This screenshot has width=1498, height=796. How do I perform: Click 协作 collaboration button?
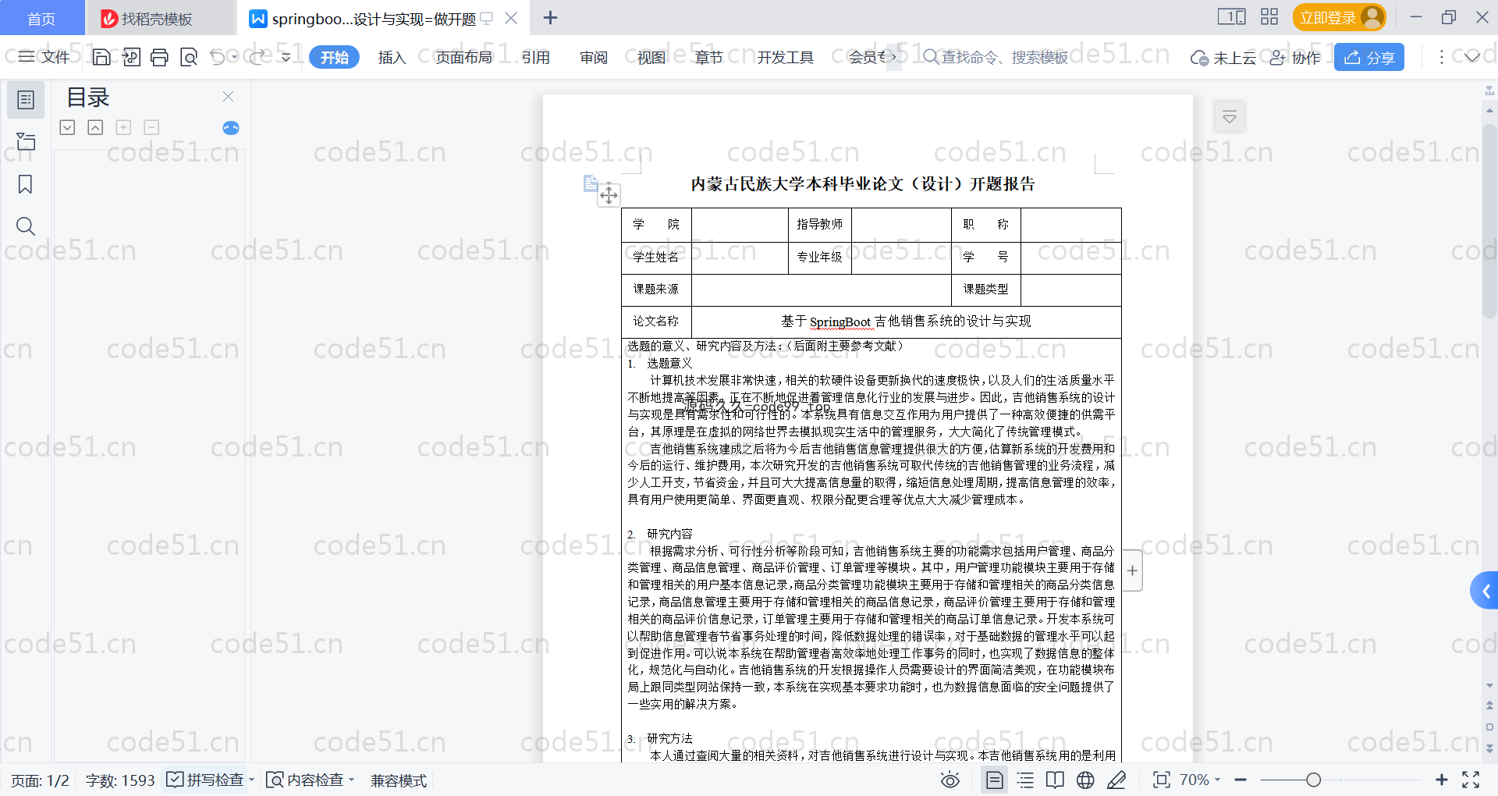point(1295,57)
